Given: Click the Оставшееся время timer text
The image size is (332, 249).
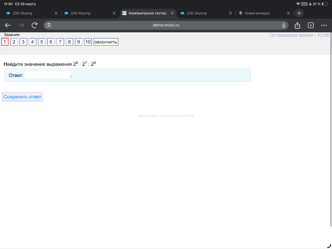Looking at the screenshot, I should [x=299, y=35].
